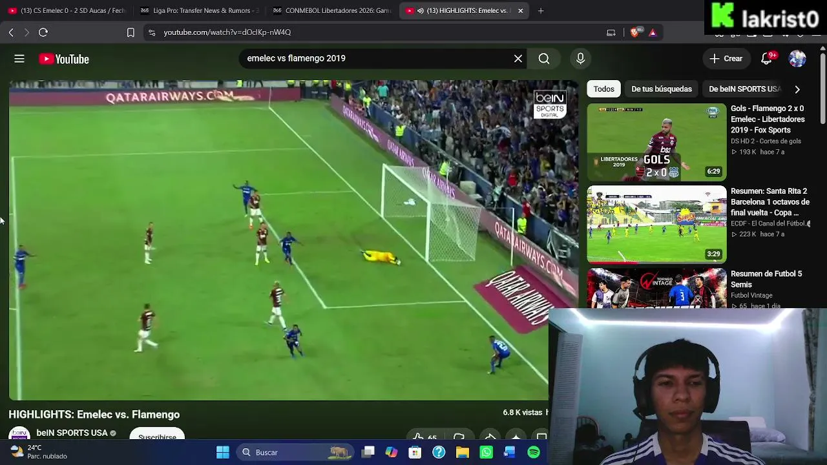Close the HIGHLIGHTS: Emelec vs. tab

tap(521, 10)
